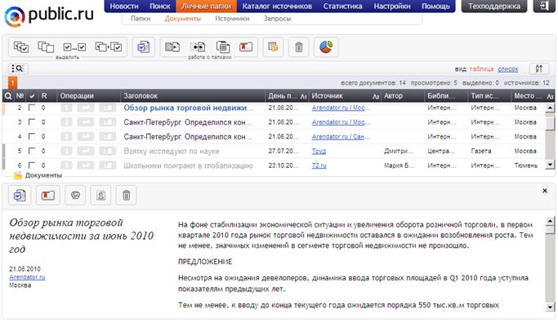The image size is (558, 322).
Task: Click the select-all documents icon
Action: click(20, 46)
